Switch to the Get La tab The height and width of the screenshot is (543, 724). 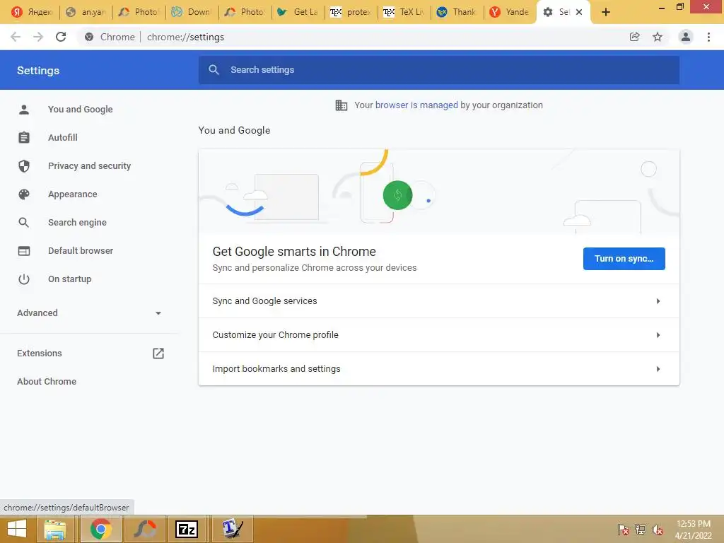pos(298,12)
